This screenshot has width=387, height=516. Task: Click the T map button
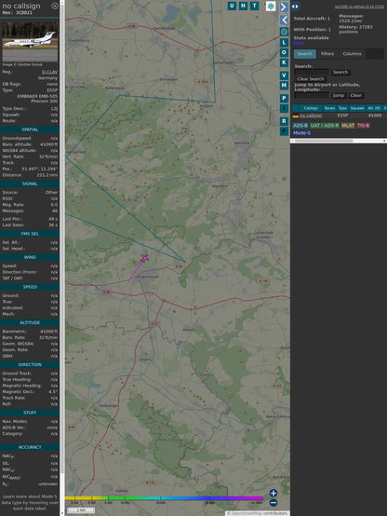(x=255, y=6)
